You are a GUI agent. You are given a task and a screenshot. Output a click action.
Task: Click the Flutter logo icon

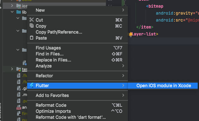click(x=32, y=86)
